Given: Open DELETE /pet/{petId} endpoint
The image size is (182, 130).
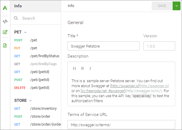Looking at the screenshot, I should (x=39, y=87).
